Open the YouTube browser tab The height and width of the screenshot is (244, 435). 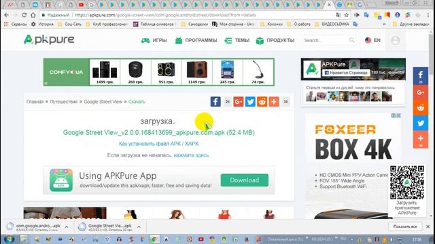[x=81, y=5]
